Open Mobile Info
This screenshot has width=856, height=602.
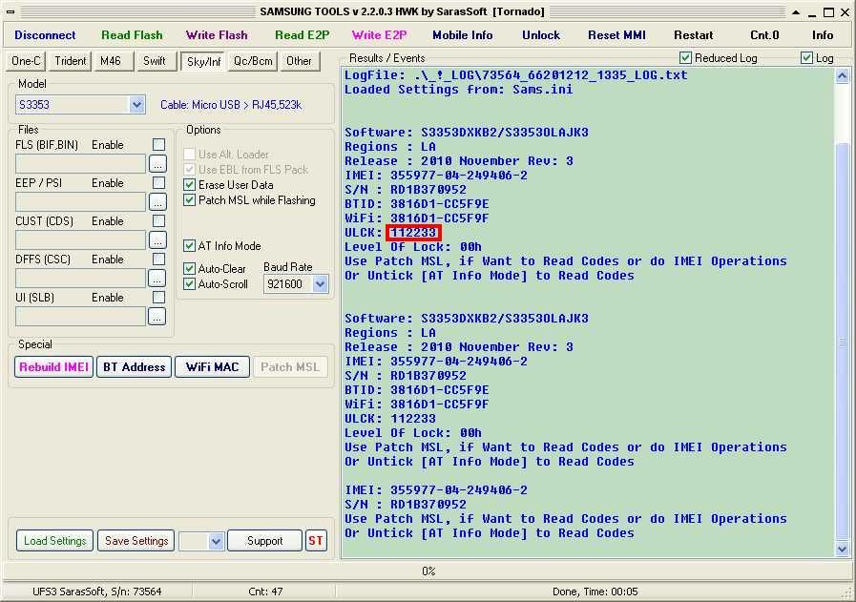point(463,35)
